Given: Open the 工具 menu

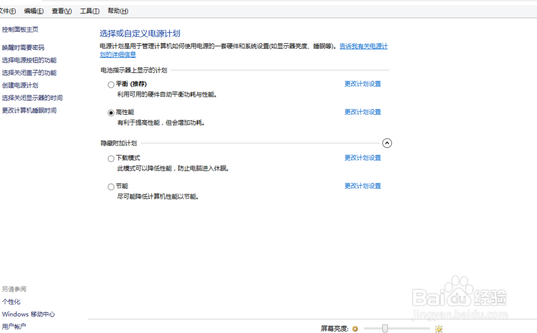Looking at the screenshot, I should pos(89,11).
